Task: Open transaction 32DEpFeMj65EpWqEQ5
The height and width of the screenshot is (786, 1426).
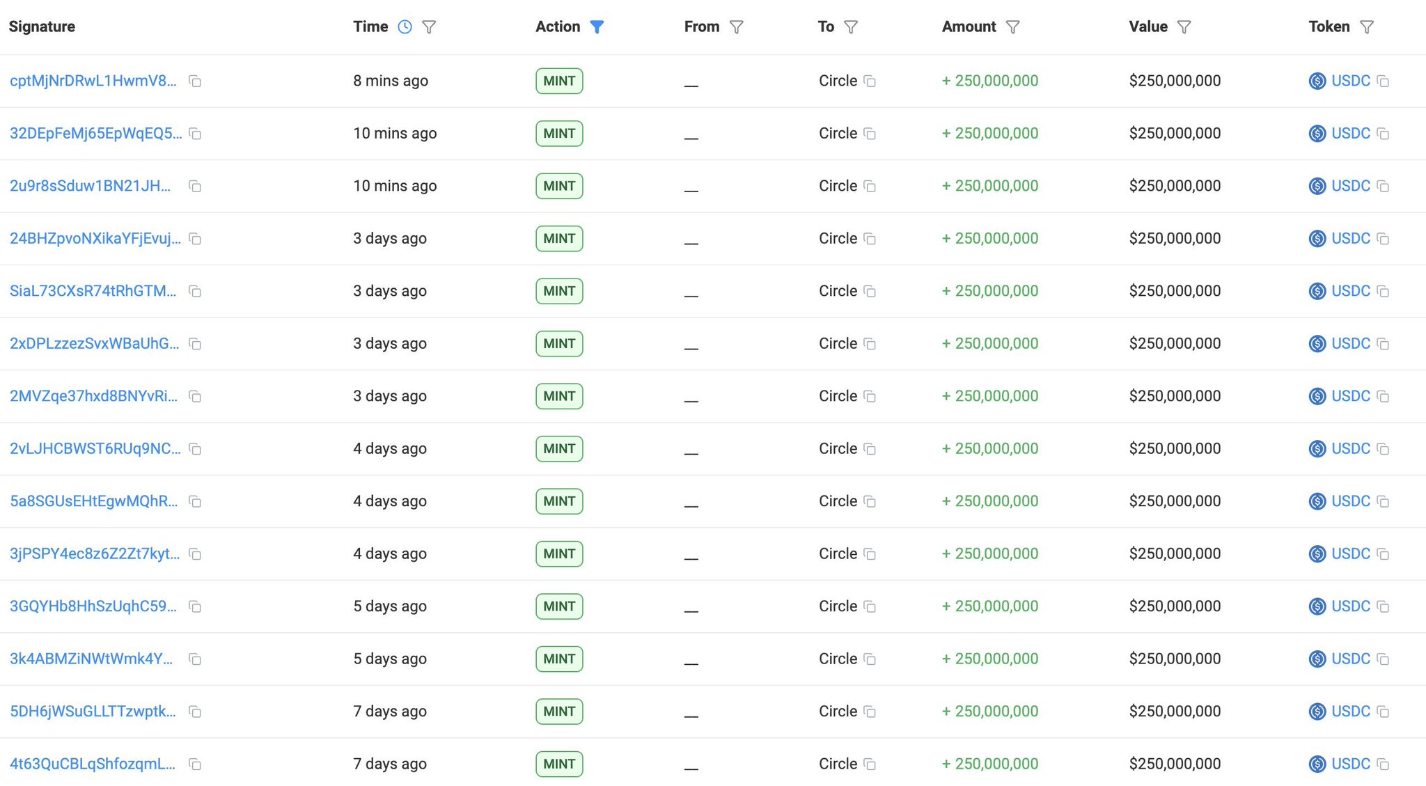Action: pyautogui.click(x=95, y=133)
